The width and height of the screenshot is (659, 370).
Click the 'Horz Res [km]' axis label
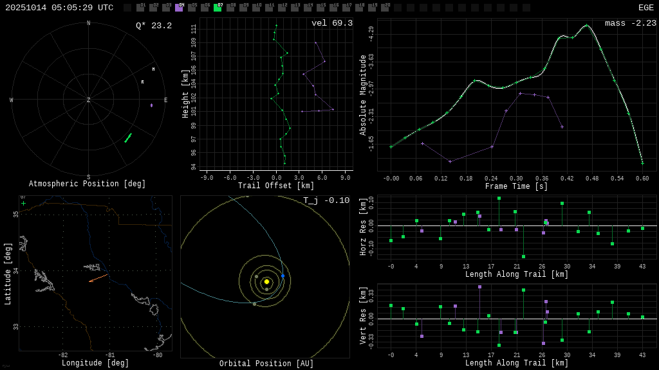click(x=363, y=225)
